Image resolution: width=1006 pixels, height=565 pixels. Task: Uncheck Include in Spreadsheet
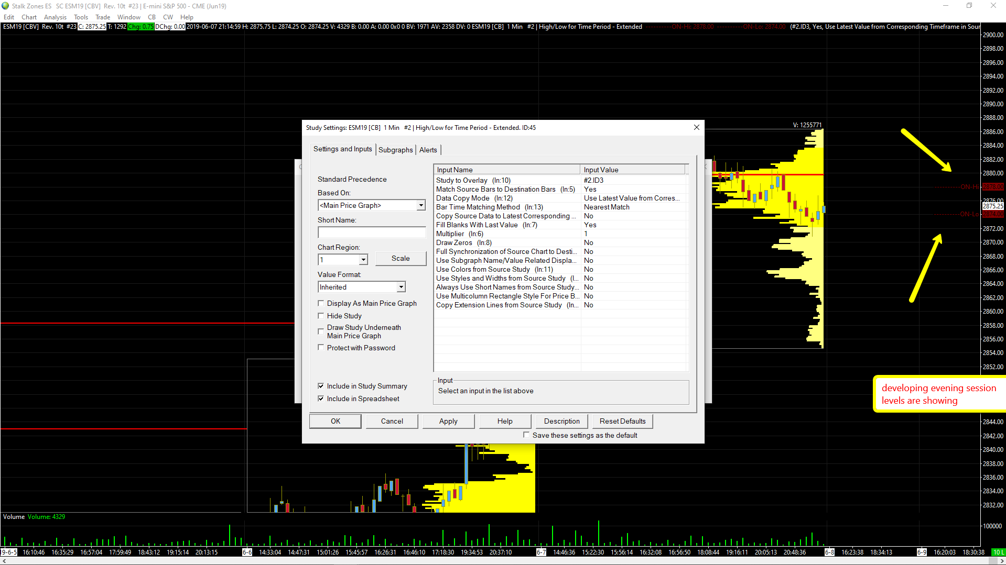[x=321, y=398]
